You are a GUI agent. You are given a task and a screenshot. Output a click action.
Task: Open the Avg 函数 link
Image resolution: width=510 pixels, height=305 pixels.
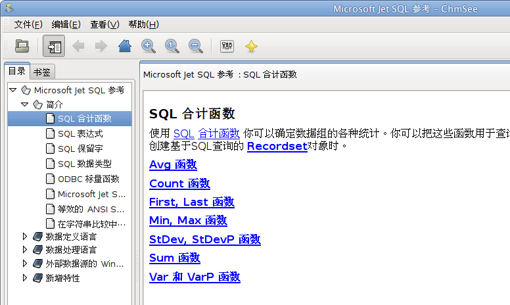point(173,164)
